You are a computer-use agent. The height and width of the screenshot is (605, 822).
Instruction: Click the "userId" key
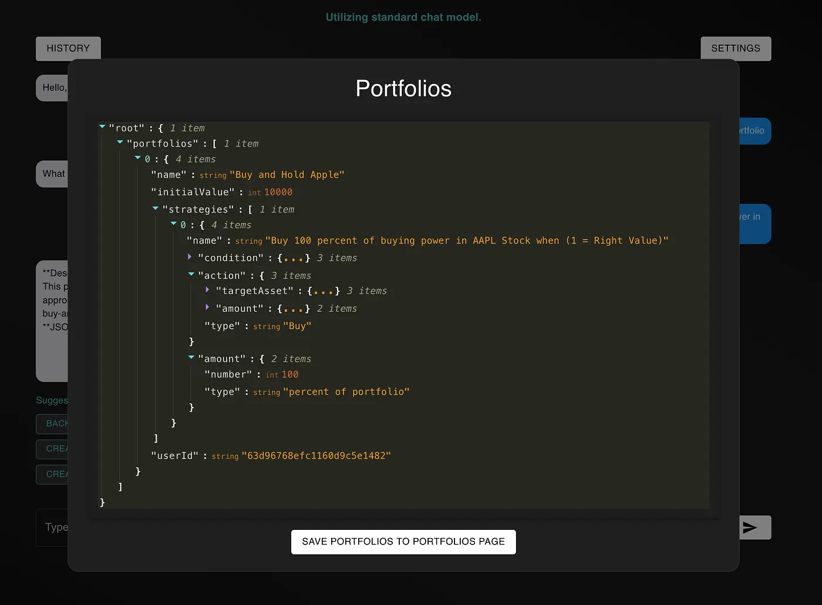coord(174,456)
